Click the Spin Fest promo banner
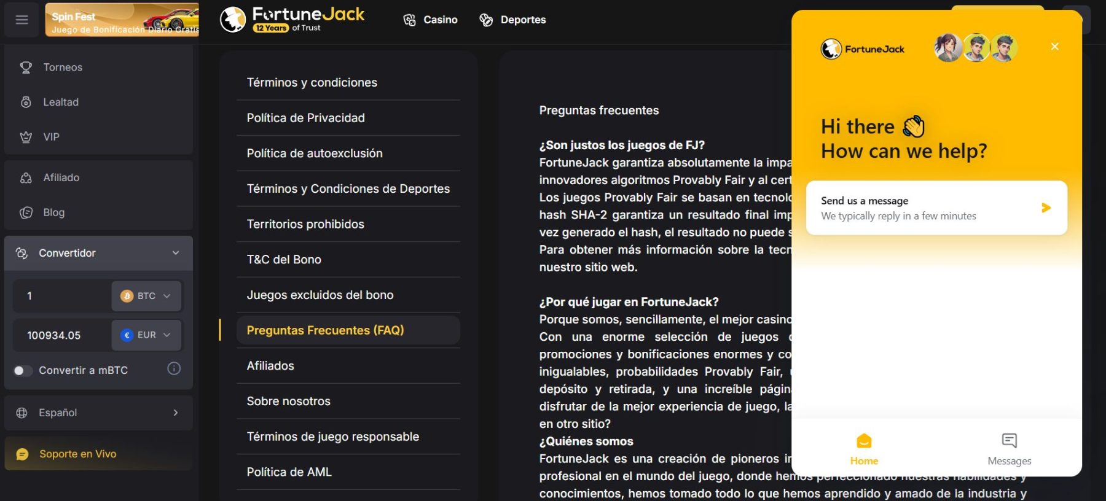 point(122,20)
